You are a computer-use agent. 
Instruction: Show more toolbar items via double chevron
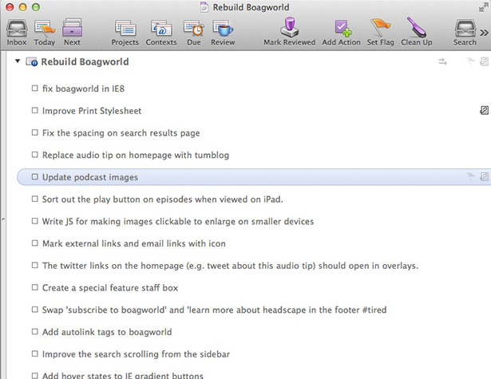click(x=484, y=33)
